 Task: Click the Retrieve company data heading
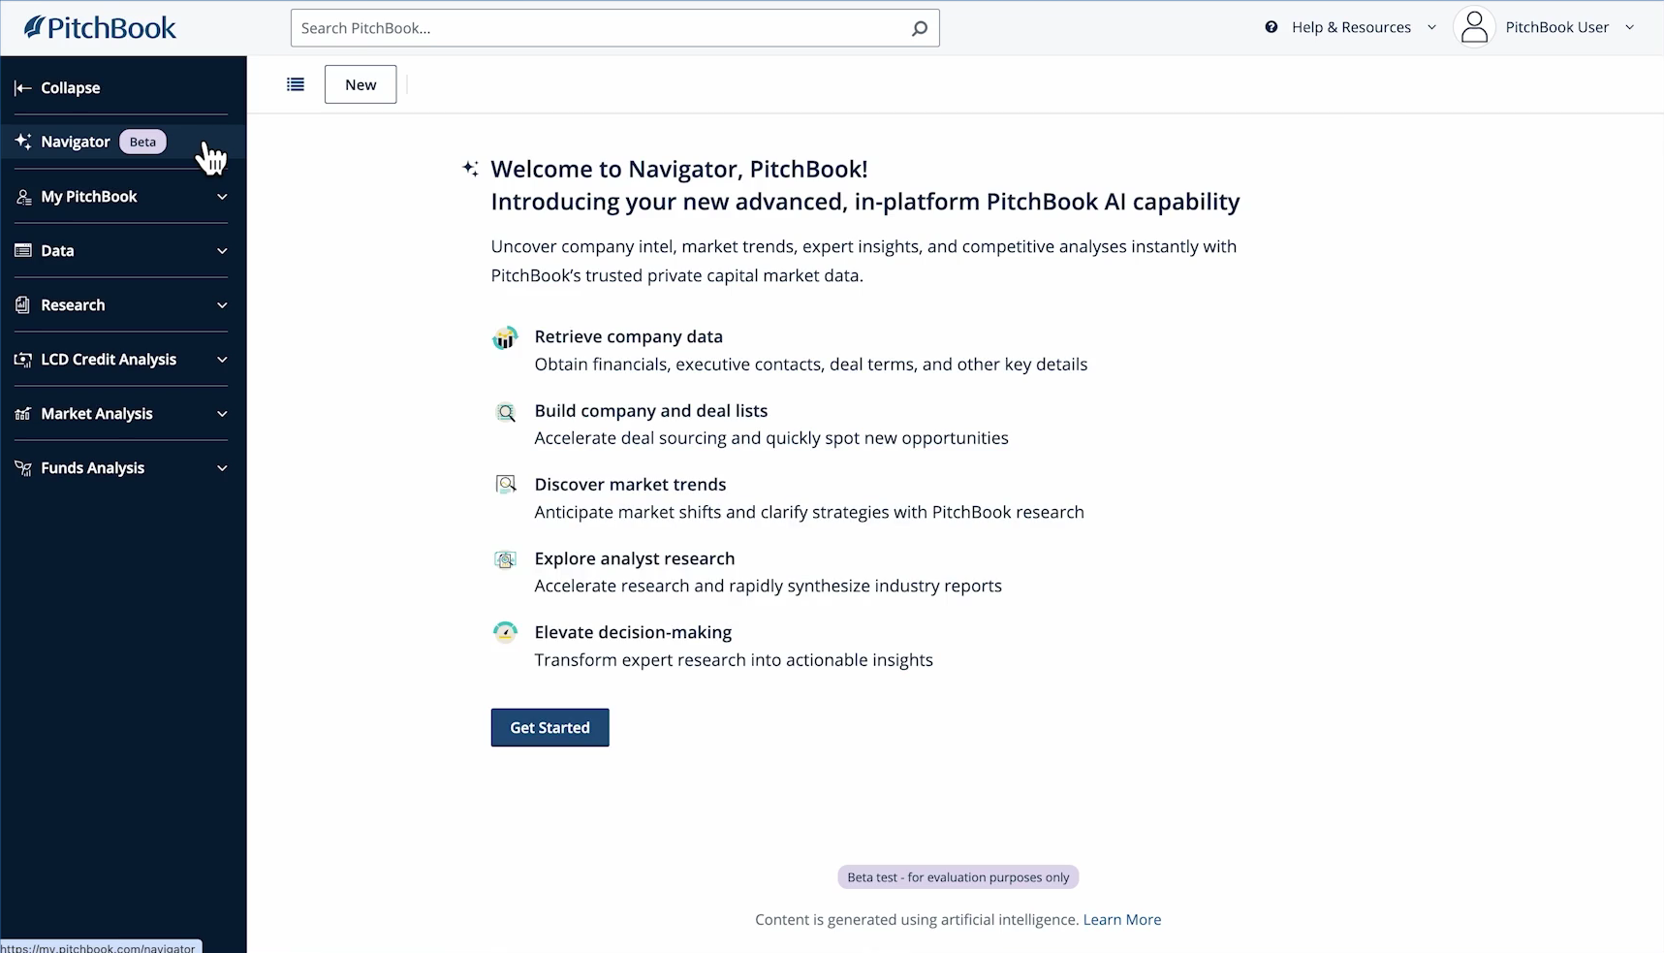(629, 336)
